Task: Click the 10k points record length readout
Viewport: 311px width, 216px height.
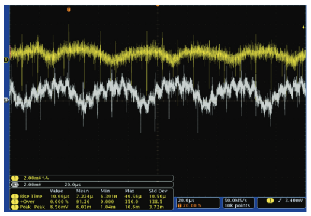Action: [237, 205]
